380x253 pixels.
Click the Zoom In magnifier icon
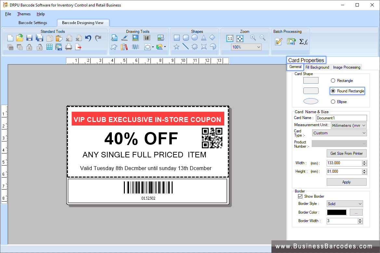click(x=253, y=37)
